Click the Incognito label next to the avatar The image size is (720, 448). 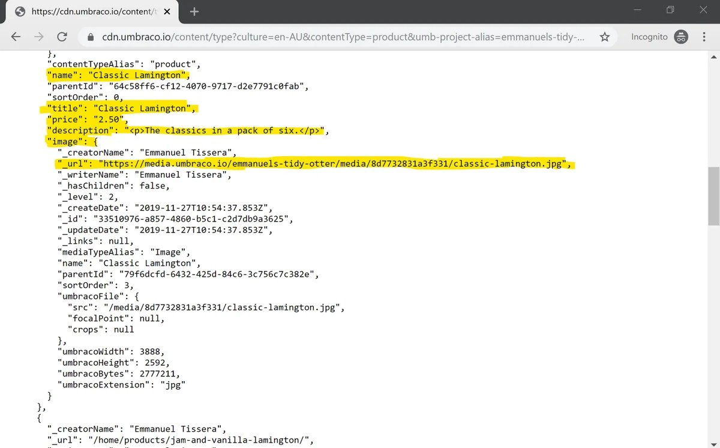649,37
